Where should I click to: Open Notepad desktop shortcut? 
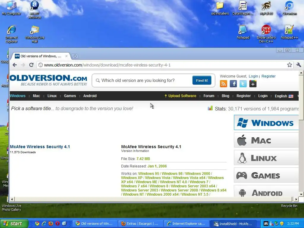(243, 32)
